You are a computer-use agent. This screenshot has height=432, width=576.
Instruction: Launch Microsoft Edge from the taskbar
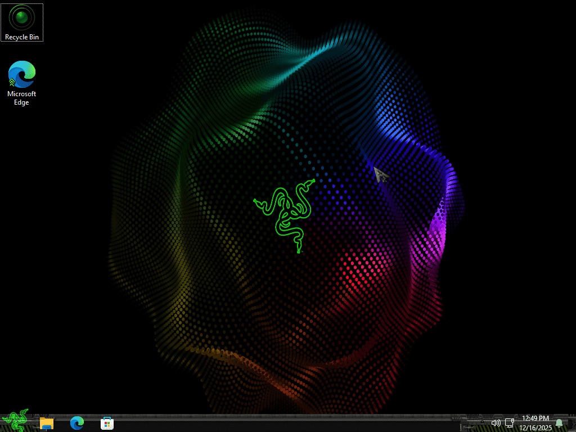pos(77,423)
